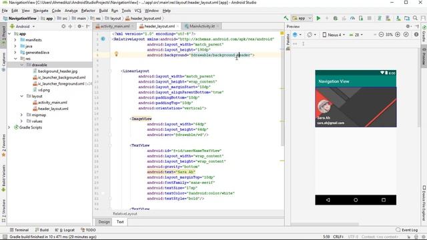
Task: Expand the java folder
Action: tap(15, 46)
